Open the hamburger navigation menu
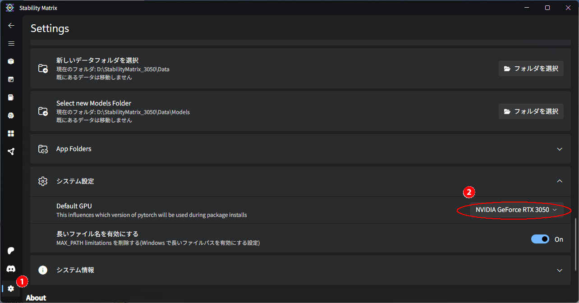The image size is (579, 303). (x=11, y=44)
